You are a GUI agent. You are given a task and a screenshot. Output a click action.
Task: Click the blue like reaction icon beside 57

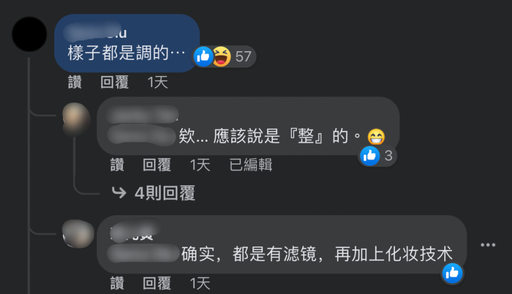(x=203, y=56)
